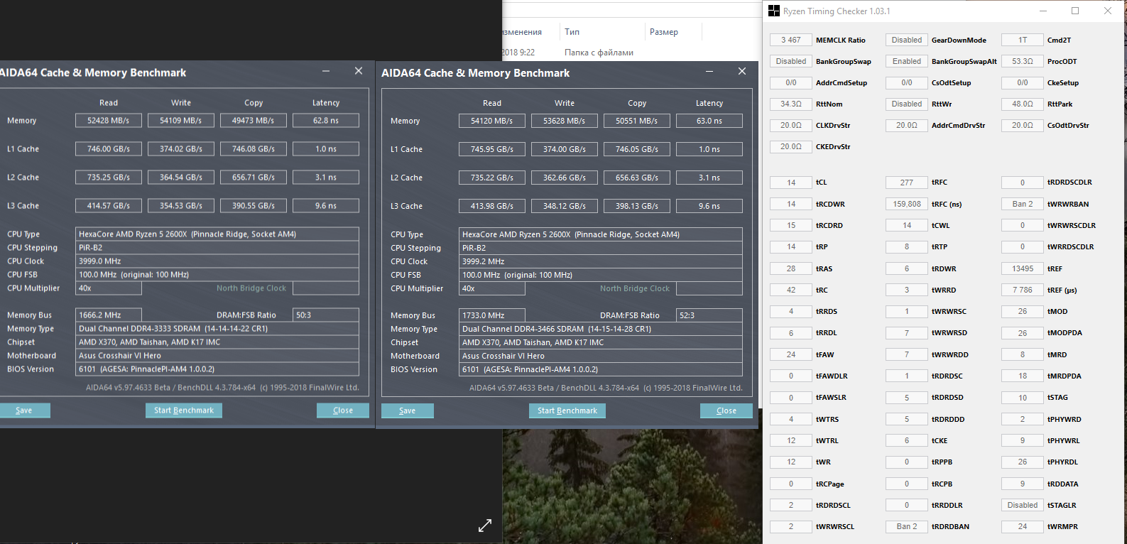Save results in the DDR4-3466 AIDA64 window
This screenshot has height=544, width=1127.
tap(408, 410)
